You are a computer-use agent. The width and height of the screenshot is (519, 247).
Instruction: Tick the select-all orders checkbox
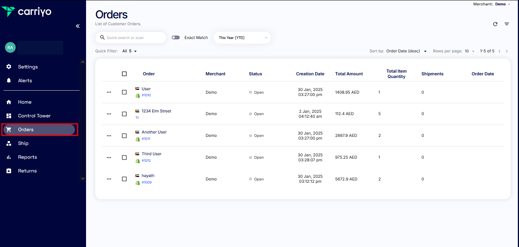click(x=124, y=74)
